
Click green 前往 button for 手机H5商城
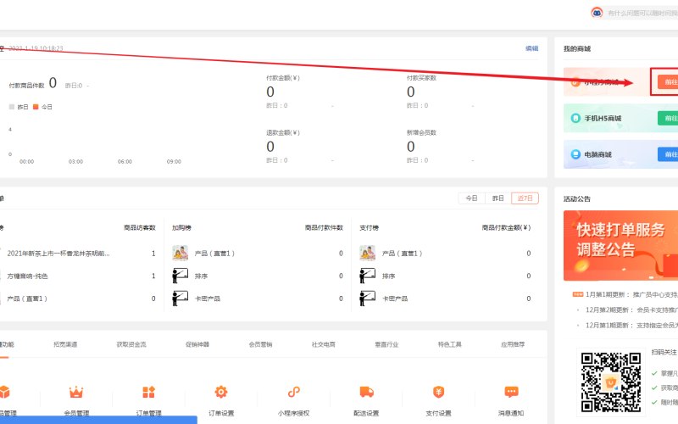(x=668, y=118)
